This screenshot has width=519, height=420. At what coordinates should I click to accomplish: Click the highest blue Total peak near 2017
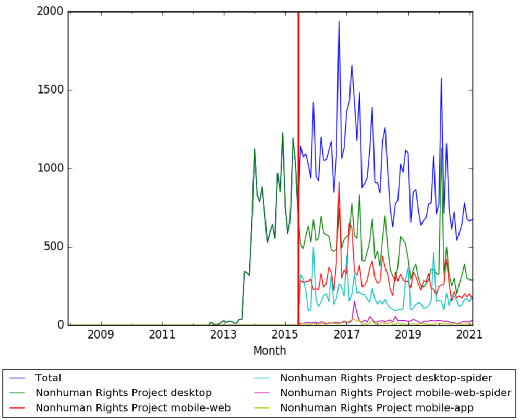(339, 22)
